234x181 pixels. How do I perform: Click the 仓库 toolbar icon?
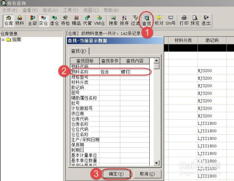point(8,21)
